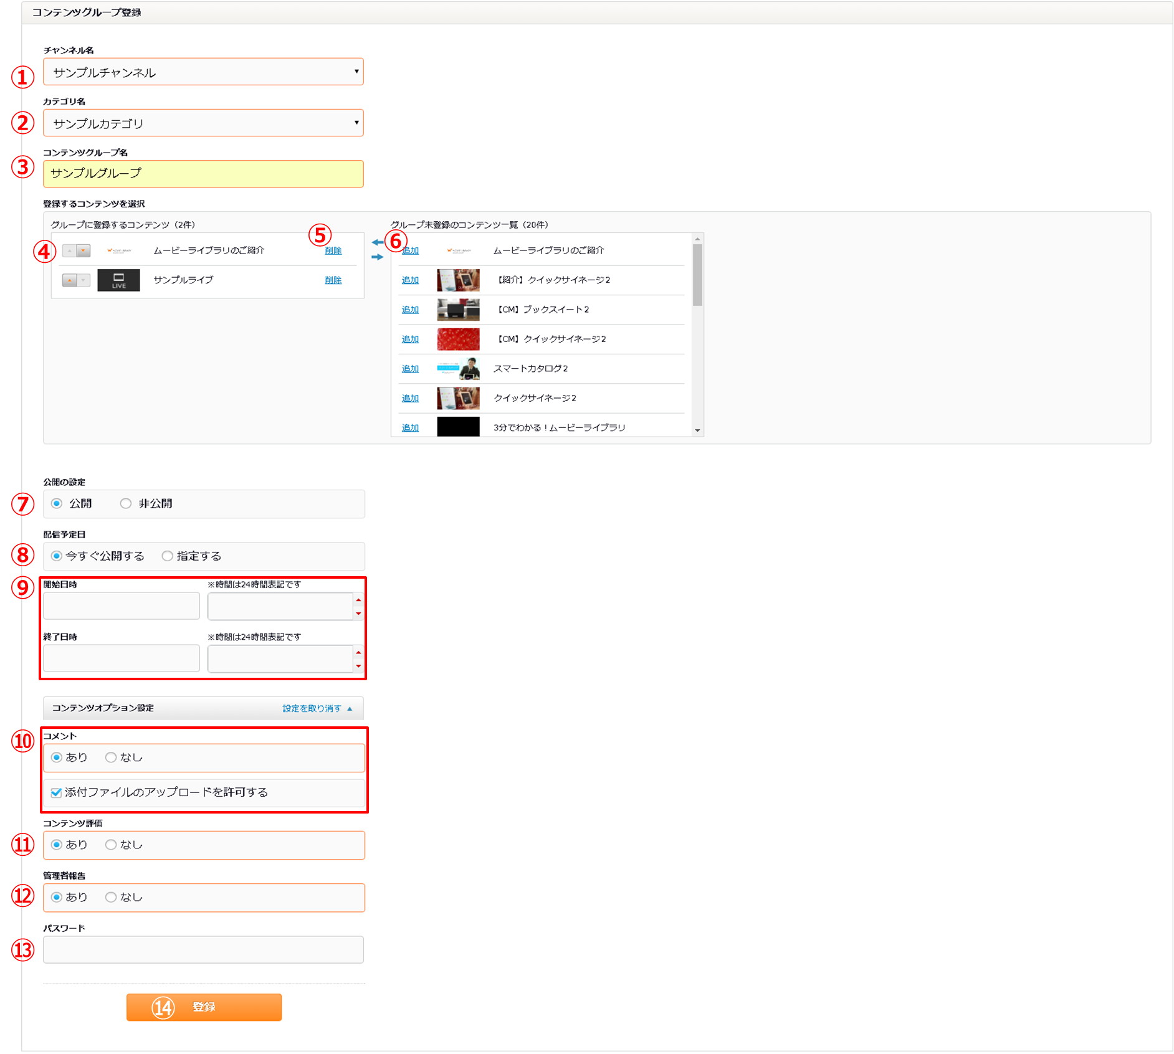Move サンプルライブ up with its order arrow

click(x=69, y=280)
